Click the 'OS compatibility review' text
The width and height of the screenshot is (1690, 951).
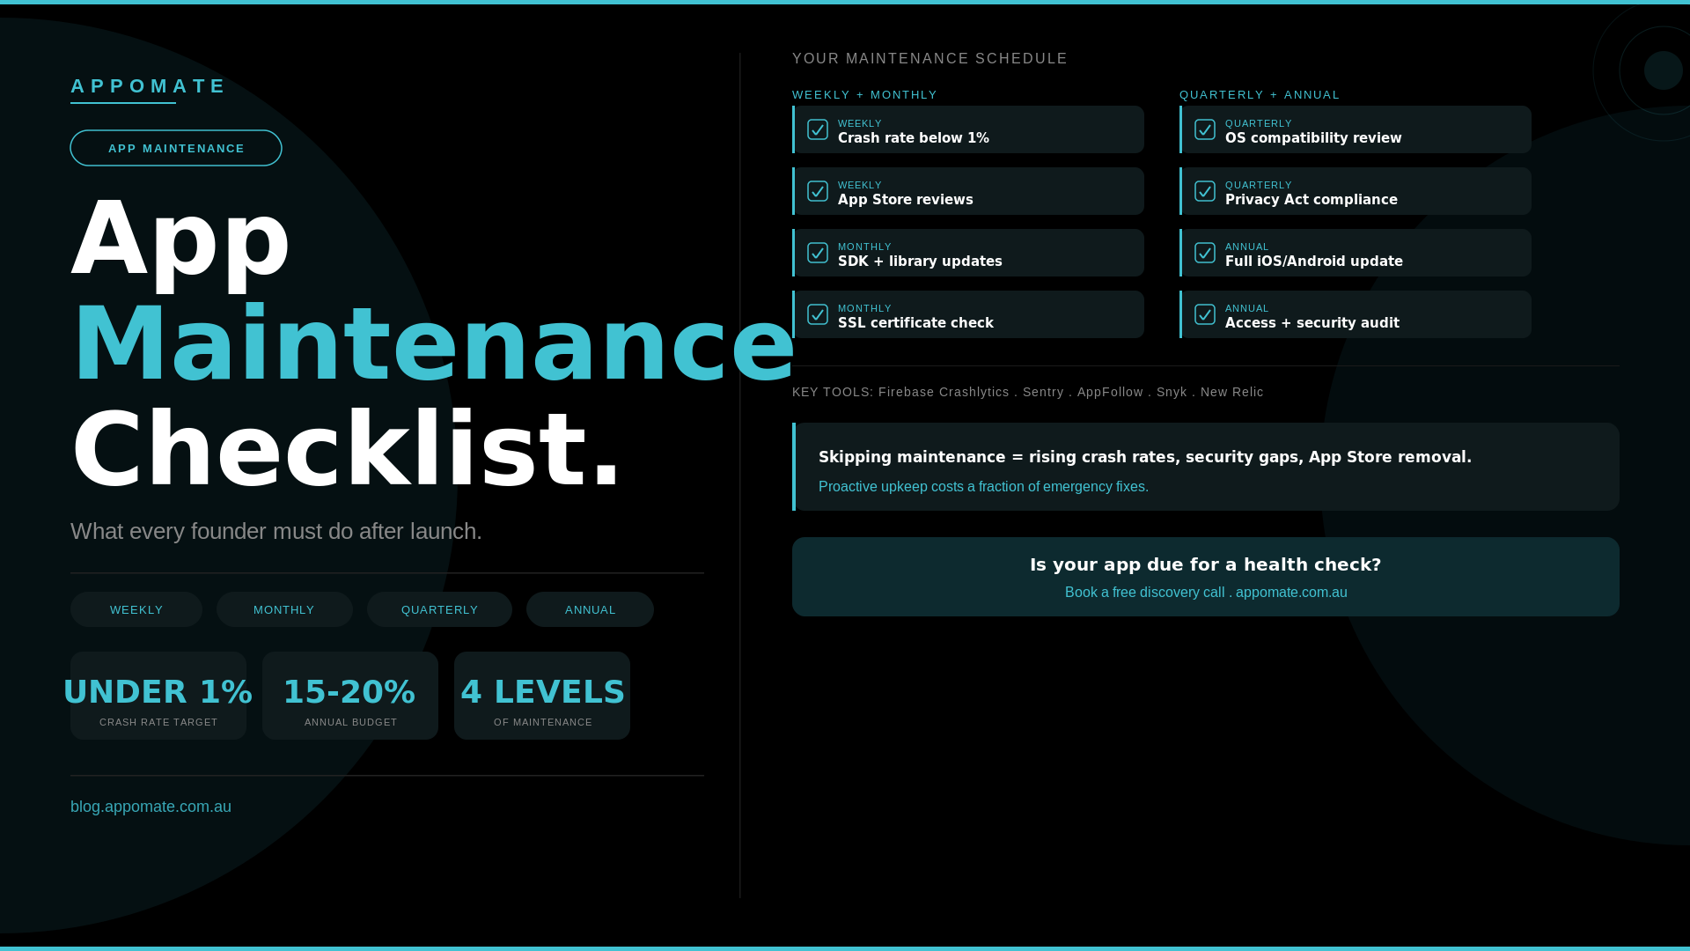coord(1313,138)
